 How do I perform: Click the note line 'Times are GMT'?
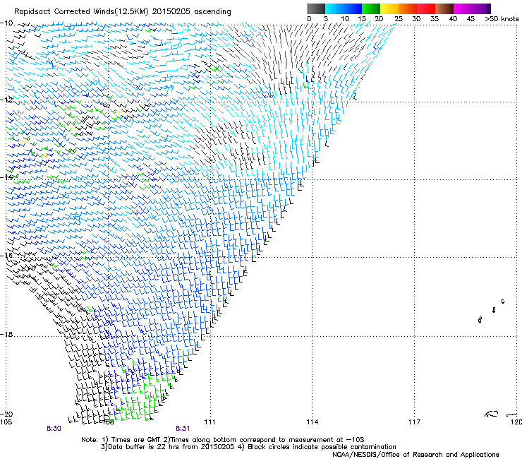pos(136,440)
